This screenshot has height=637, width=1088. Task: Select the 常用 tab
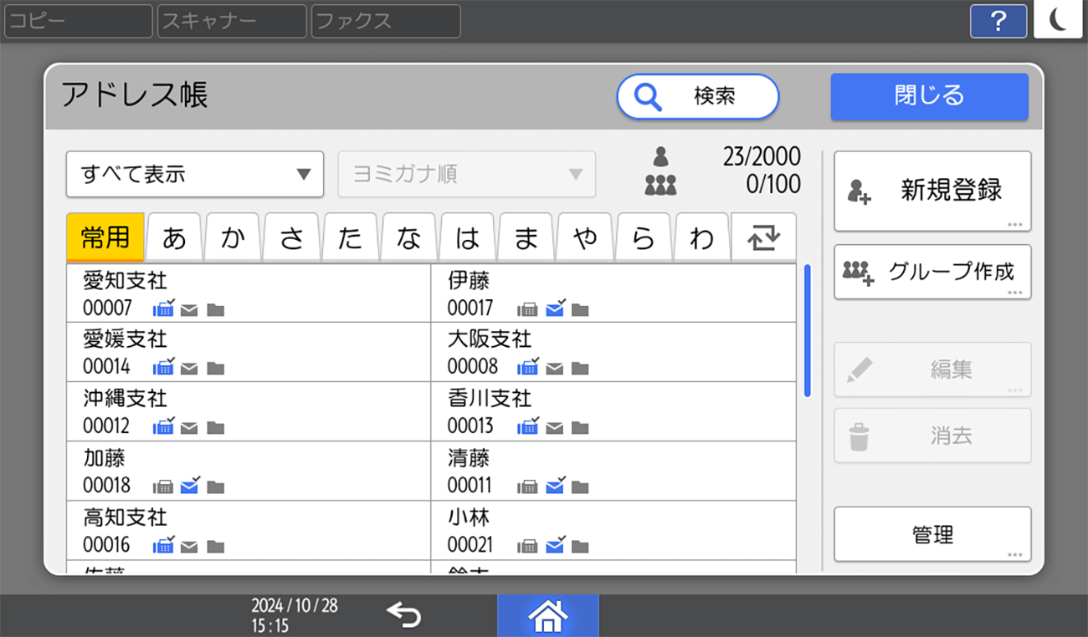pos(105,237)
